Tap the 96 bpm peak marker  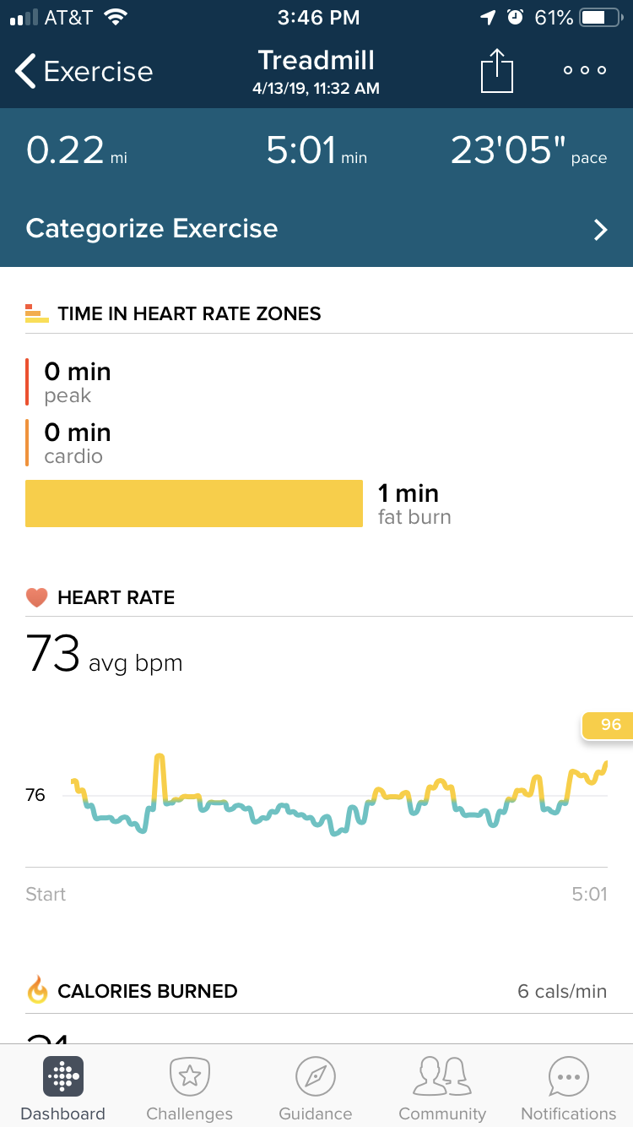pos(609,725)
